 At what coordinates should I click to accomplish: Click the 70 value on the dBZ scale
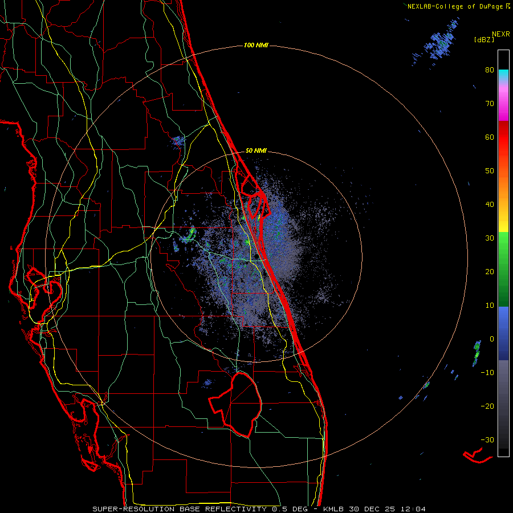490,104
